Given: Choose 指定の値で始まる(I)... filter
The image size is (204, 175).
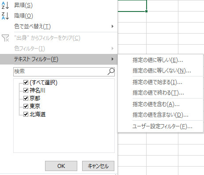Looking at the screenshot, I should [160, 82].
